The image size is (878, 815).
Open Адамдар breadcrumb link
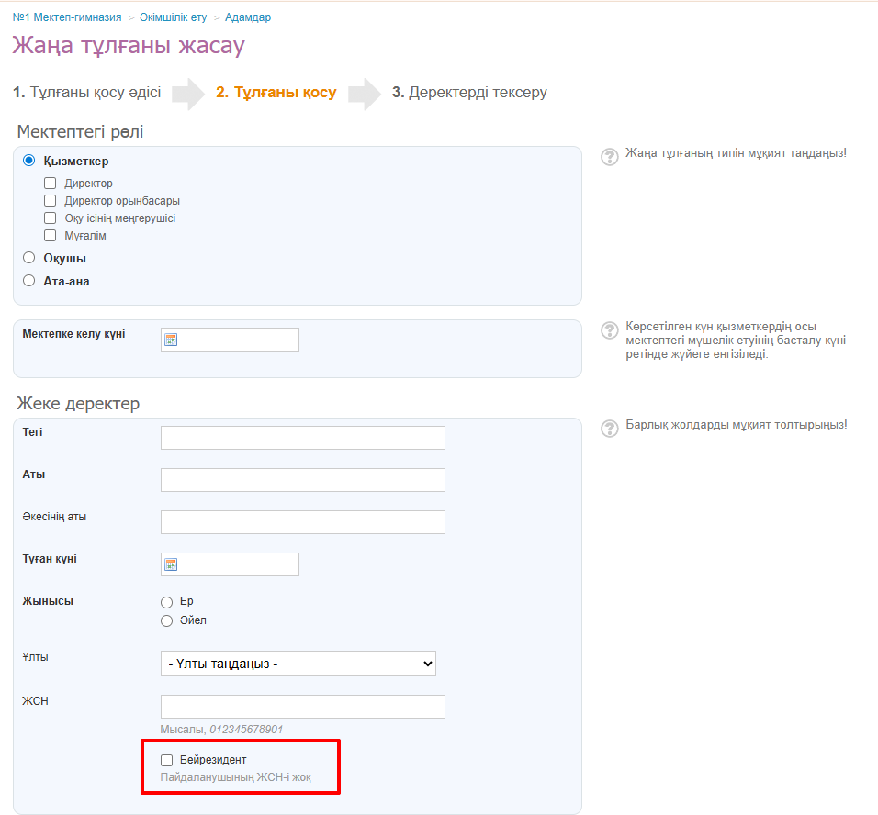(248, 17)
